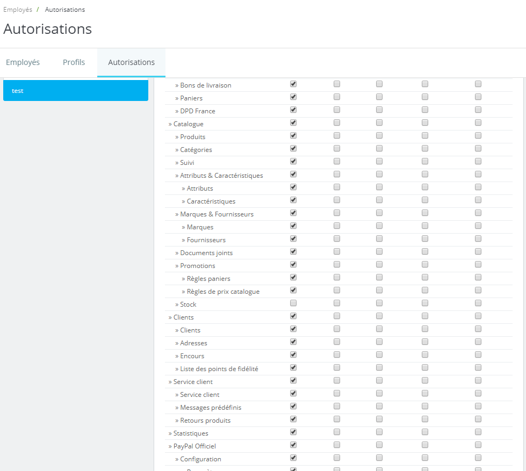The height and width of the screenshot is (471, 526).
Task: Uncheck the checked box in Retours produits row
Action: tap(293, 419)
